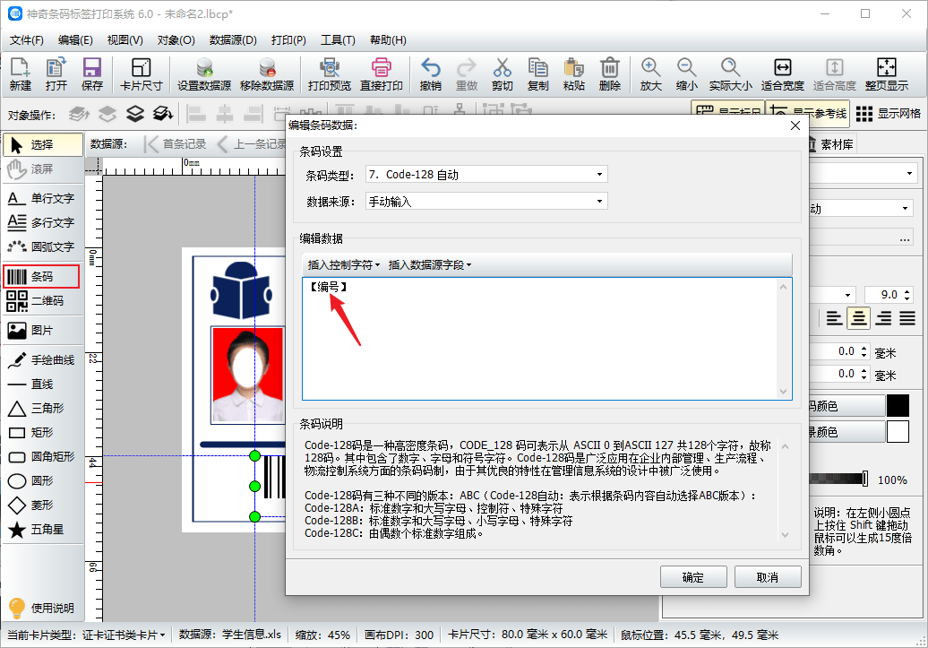Click inside the barcode data text area
The image size is (928, 648).
click(x=537, y=350)
